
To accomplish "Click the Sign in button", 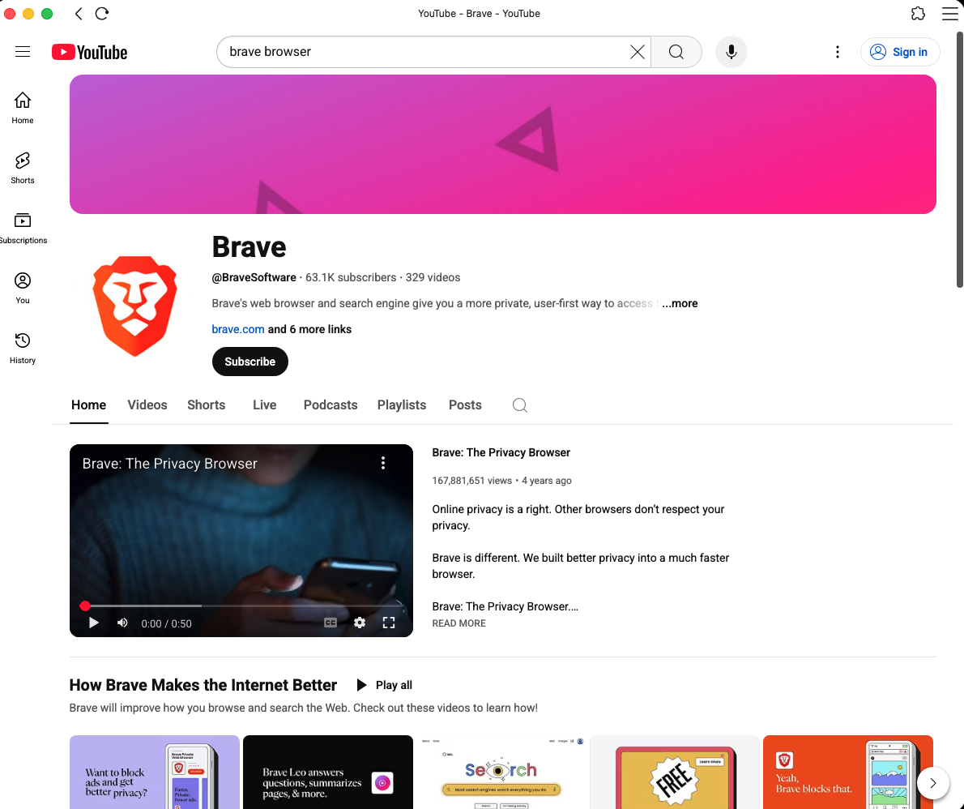I will [900, 52].
